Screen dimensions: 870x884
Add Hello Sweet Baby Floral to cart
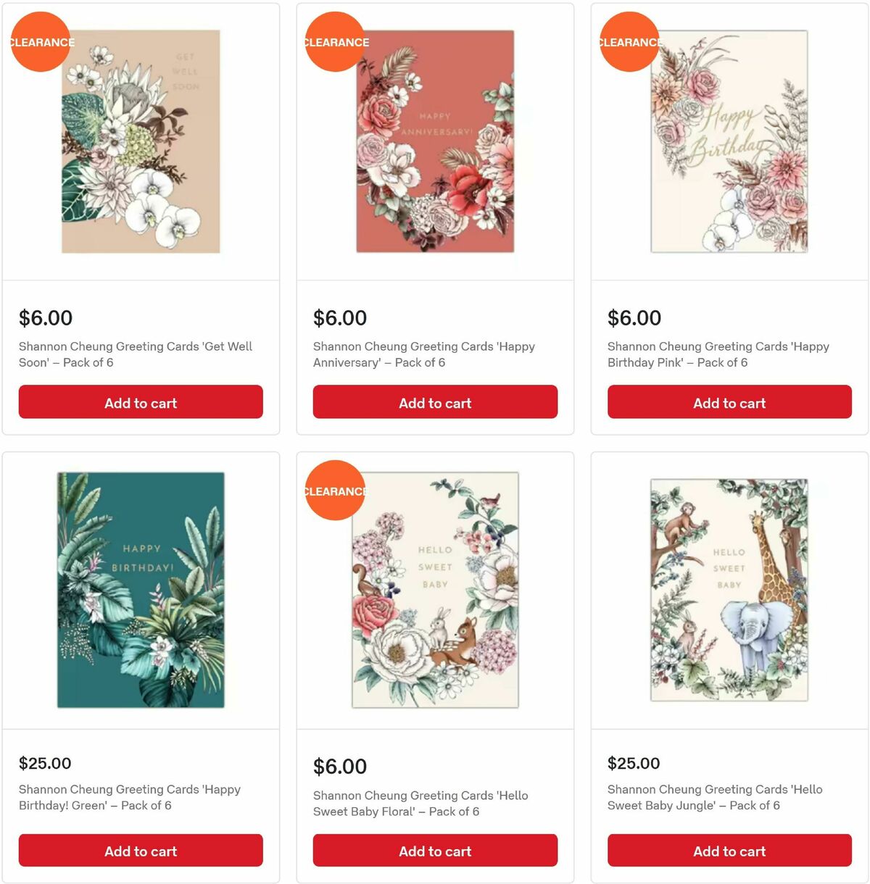434,851
